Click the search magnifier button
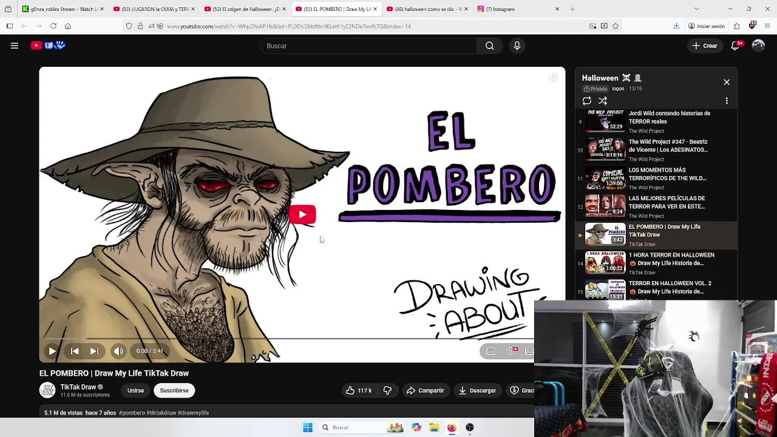The height and width of the screenshot is (437, 777). click(489, 46)
